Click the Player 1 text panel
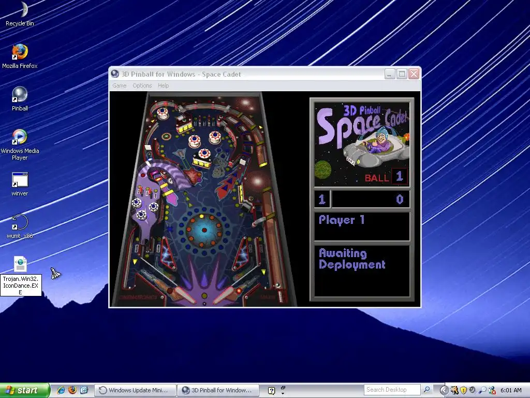The height and width of the screenshot is (398, 530). point(362,226)
